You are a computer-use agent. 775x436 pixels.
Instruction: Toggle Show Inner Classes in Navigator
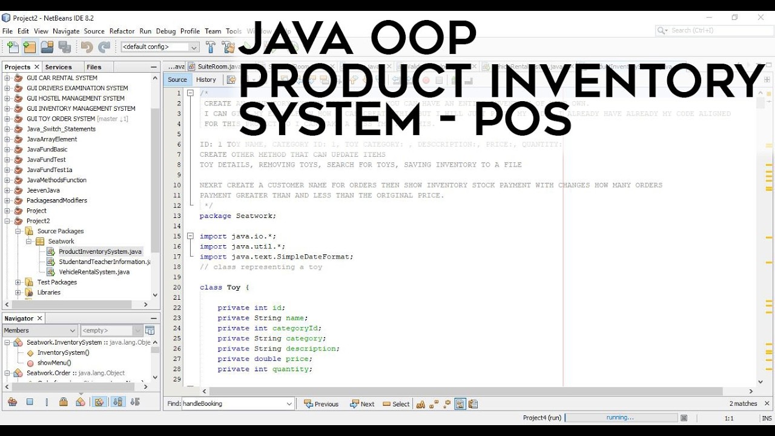pyautogui.click(x=81, y=401)
